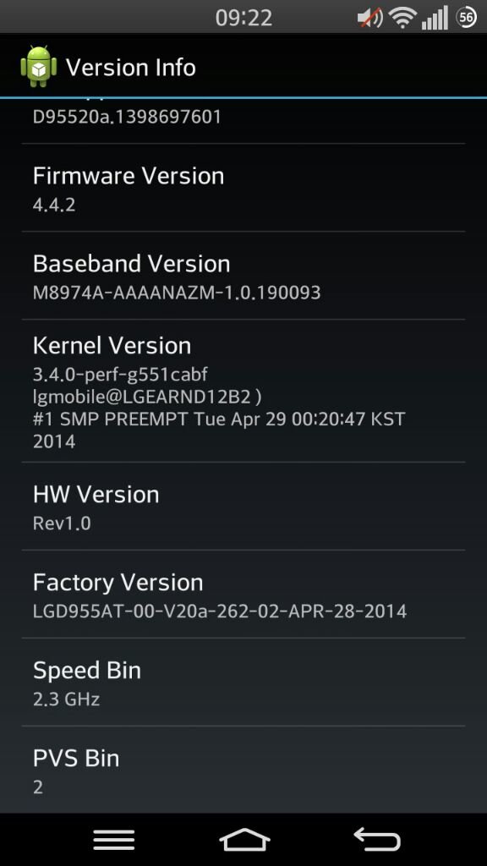Tap the battery percentage 56 icon

(x=466, y=18)
